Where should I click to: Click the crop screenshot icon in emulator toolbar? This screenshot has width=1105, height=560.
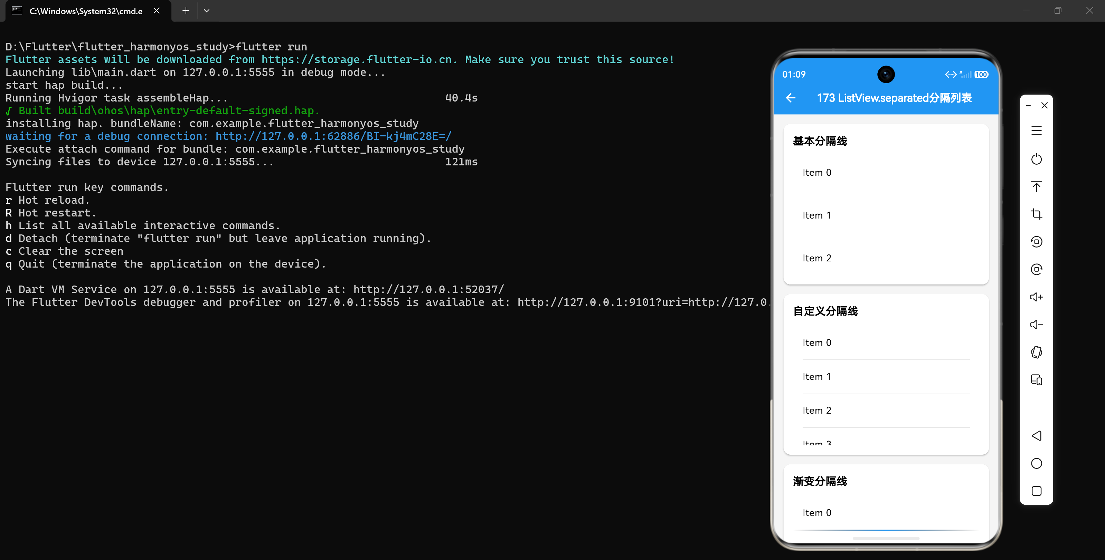tap(1036, 214)
